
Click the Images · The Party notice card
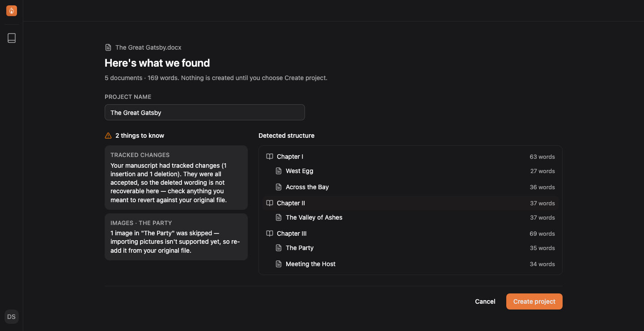[176, 237]
